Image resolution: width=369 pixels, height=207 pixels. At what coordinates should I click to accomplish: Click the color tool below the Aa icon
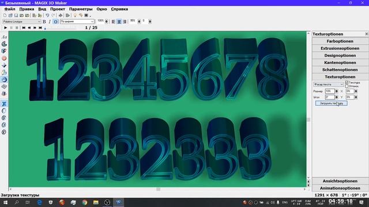[x=4, y=44]
